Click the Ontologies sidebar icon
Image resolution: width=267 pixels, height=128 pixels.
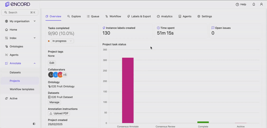point(6,46)
